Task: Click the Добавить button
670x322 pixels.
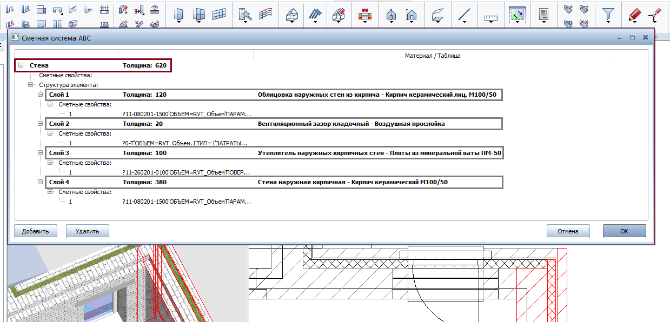Action: 36,231
